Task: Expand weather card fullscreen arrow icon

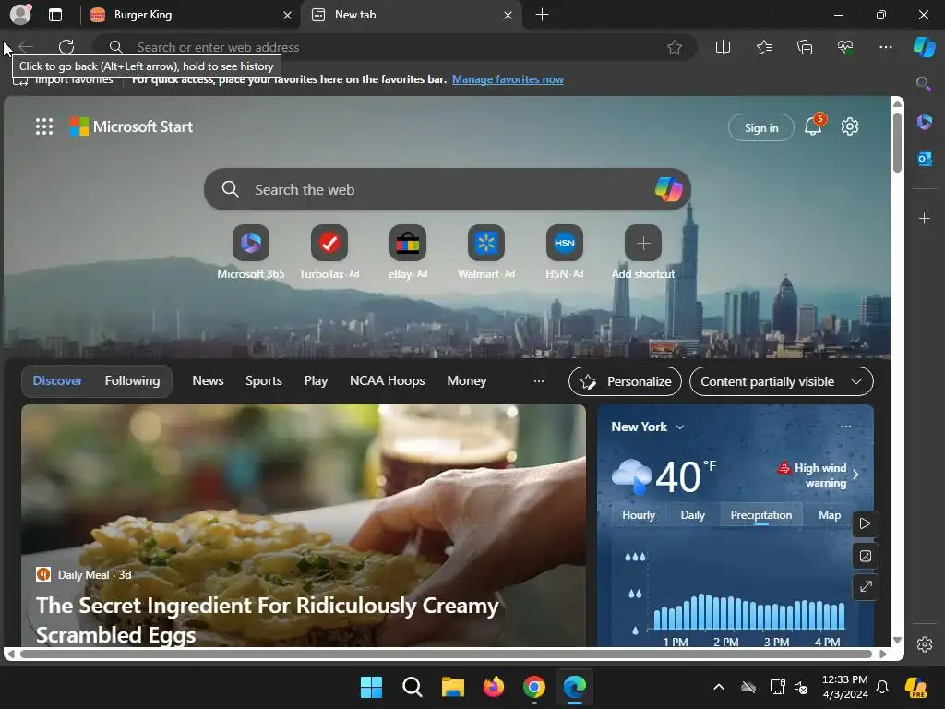Action: click(x=865, y=586)
